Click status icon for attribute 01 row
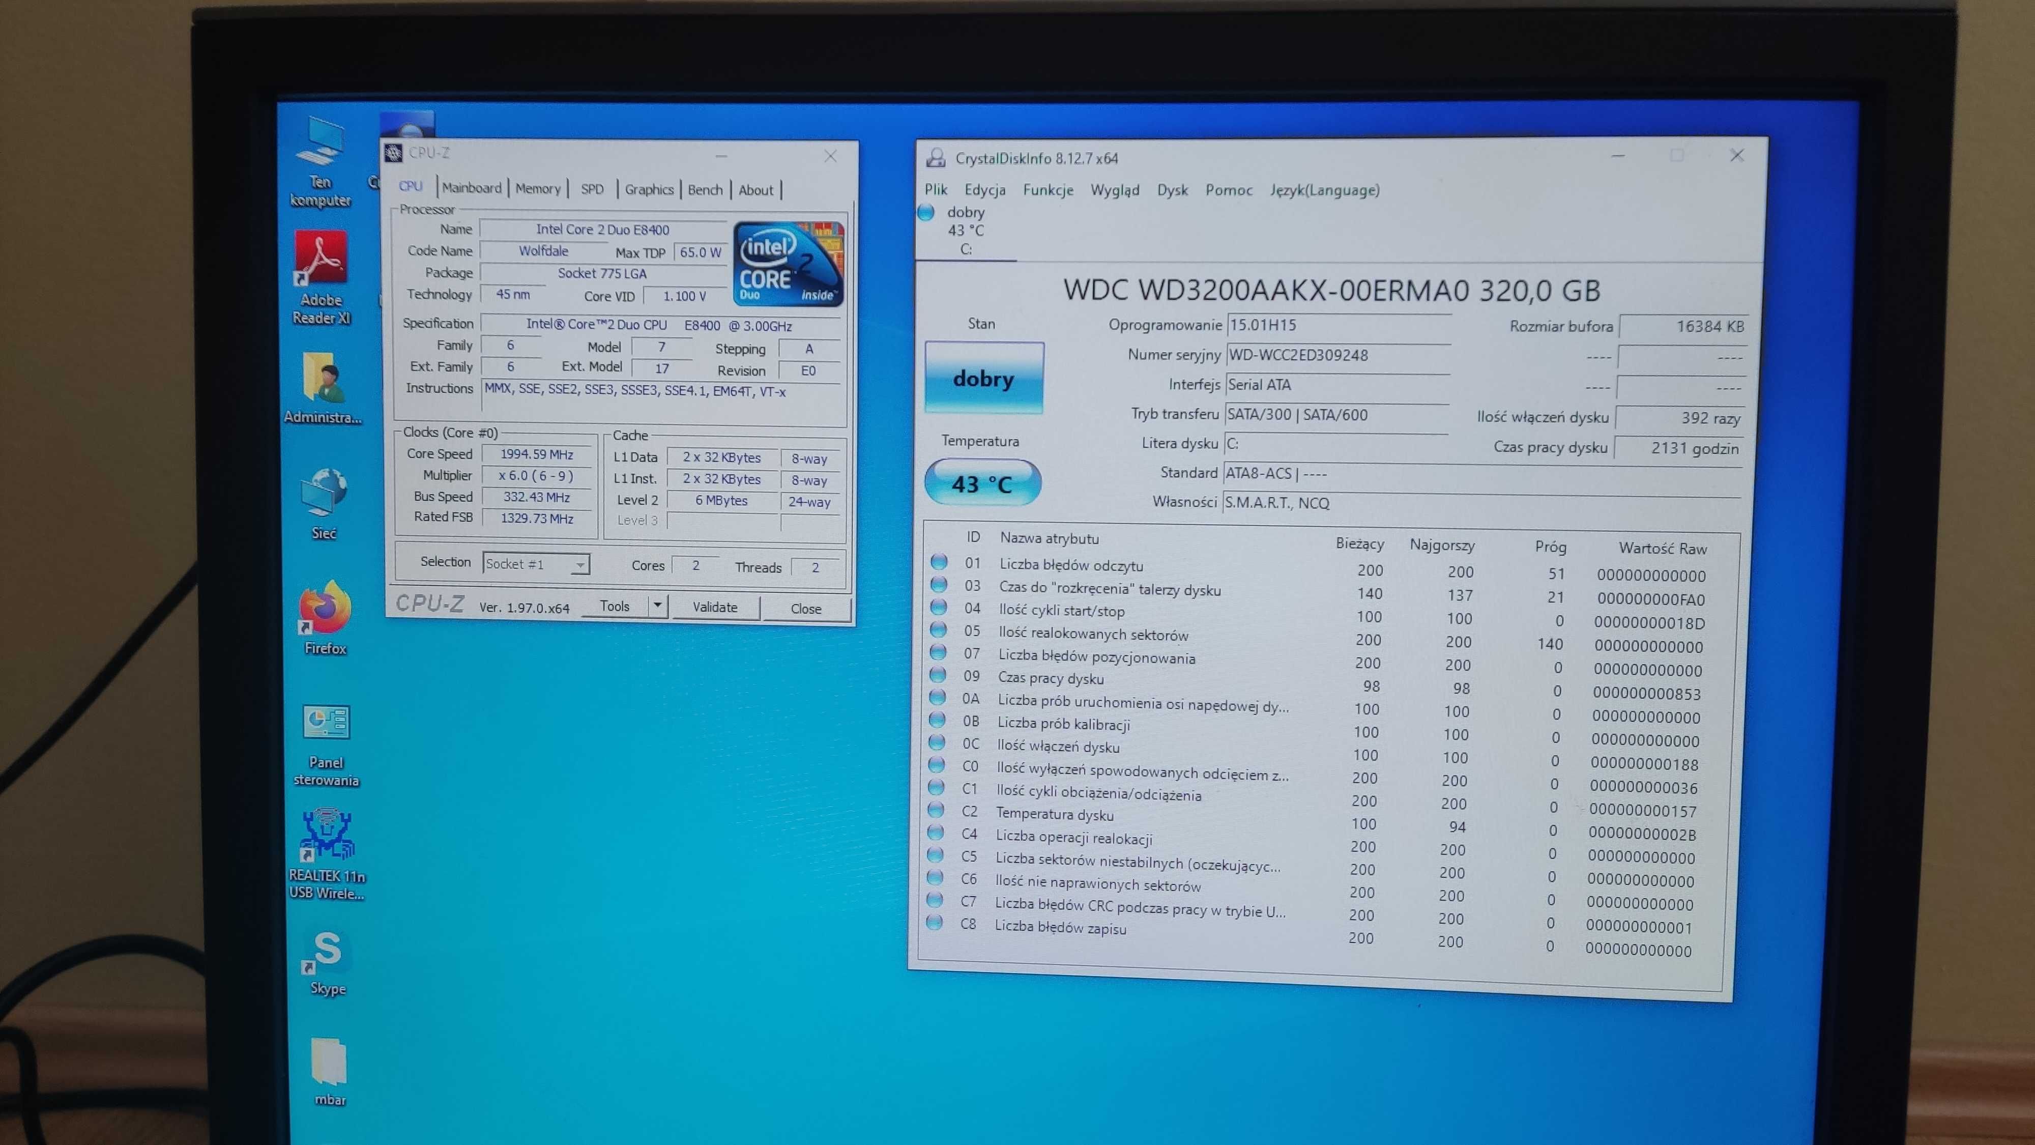 click(939, 562)
